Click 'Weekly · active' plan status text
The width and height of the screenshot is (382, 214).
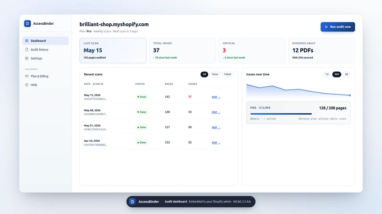pos(263,119)
